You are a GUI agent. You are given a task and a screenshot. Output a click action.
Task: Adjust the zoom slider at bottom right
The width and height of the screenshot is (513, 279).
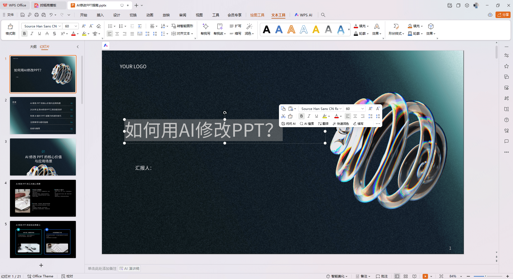tap(486, 276)
